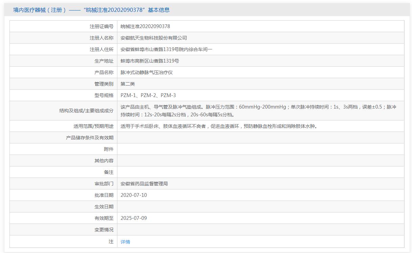412x253 pixels.
Task: Select product name 脉冲式动静脉气压治疗仪
Action: (146, 72)
